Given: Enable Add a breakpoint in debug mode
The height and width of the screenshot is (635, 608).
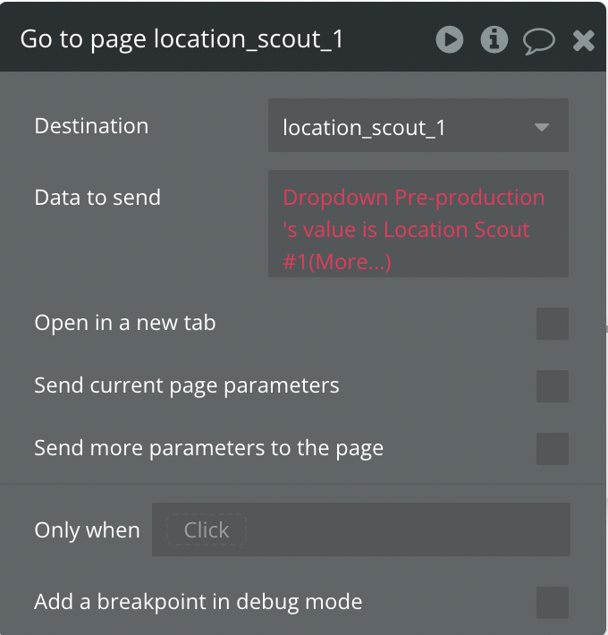Looking at the screenshot, I should [x=552, y=603].
